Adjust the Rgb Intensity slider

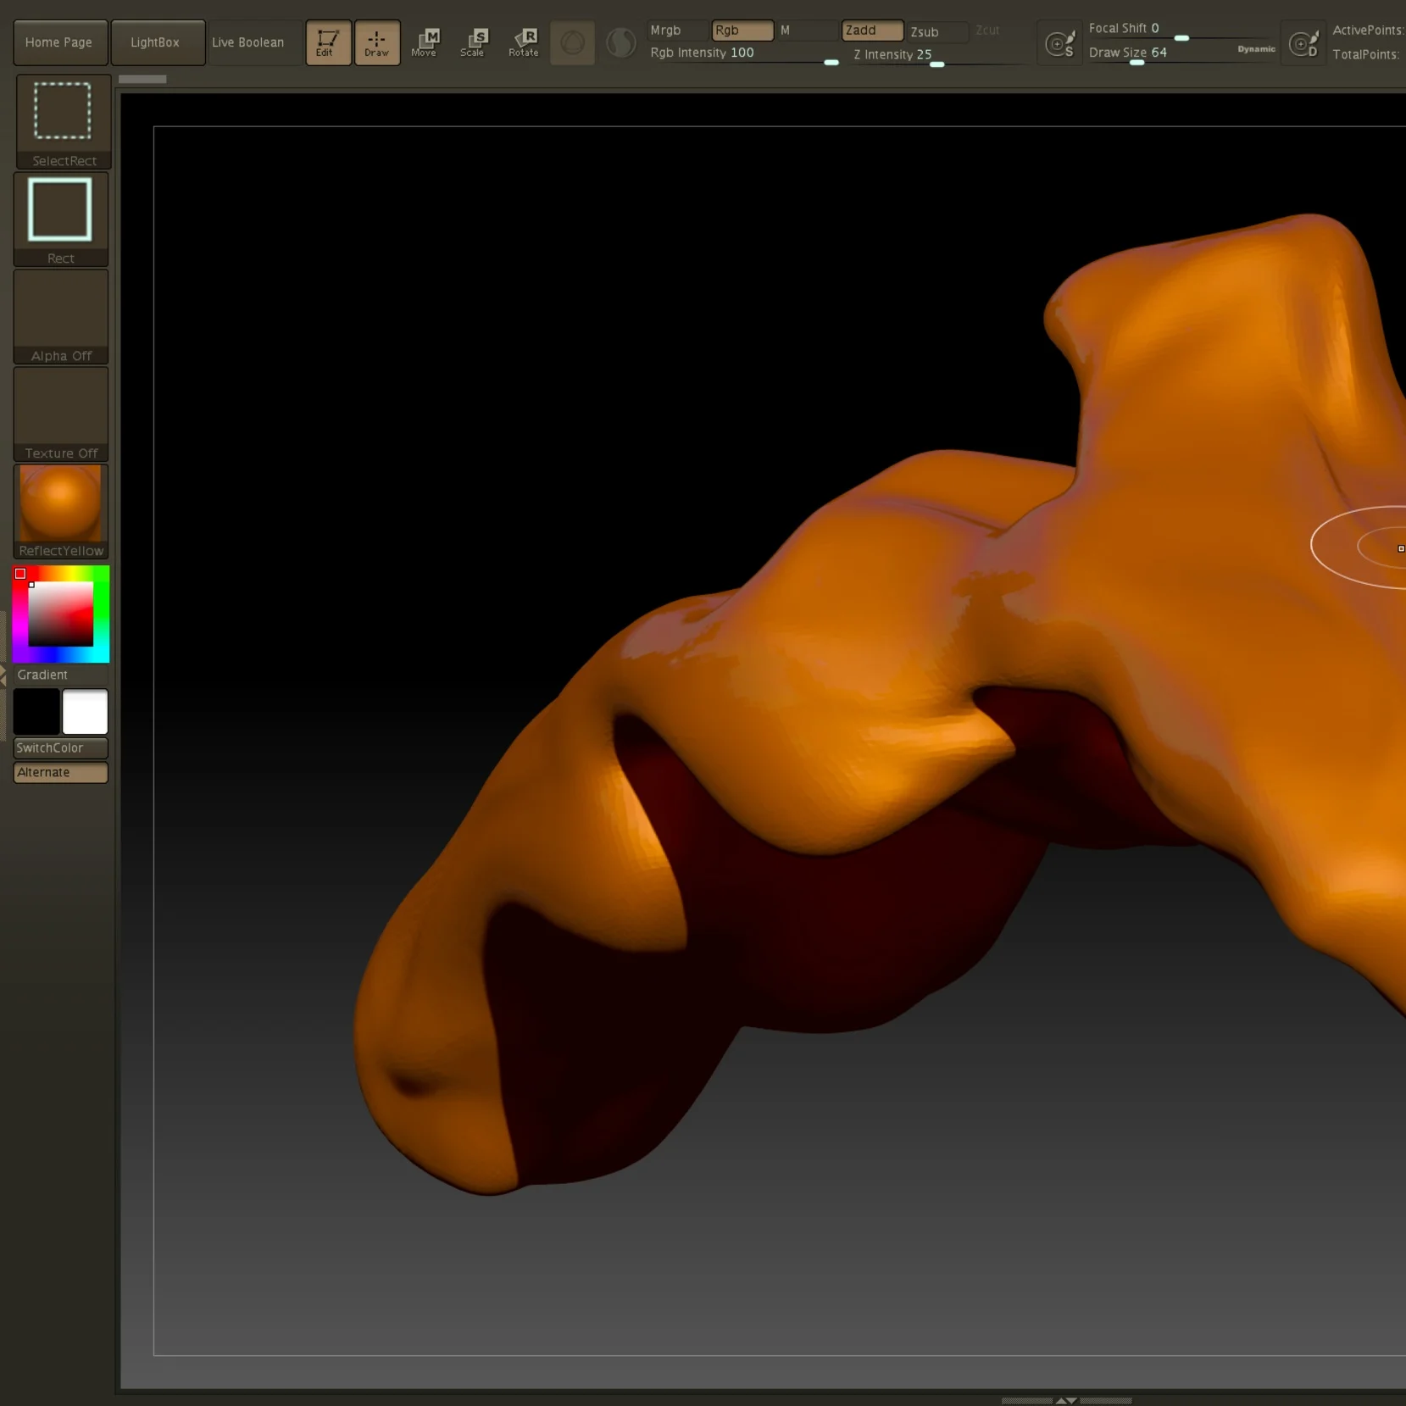(743, 54)
